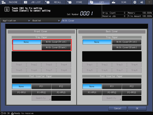Choose Tray5 under Front Cover
This screenshot has height=115, width=153.
click(19, 70)
